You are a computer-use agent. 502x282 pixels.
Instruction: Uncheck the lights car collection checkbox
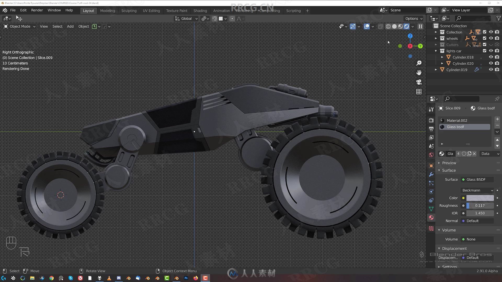point(484,51)
